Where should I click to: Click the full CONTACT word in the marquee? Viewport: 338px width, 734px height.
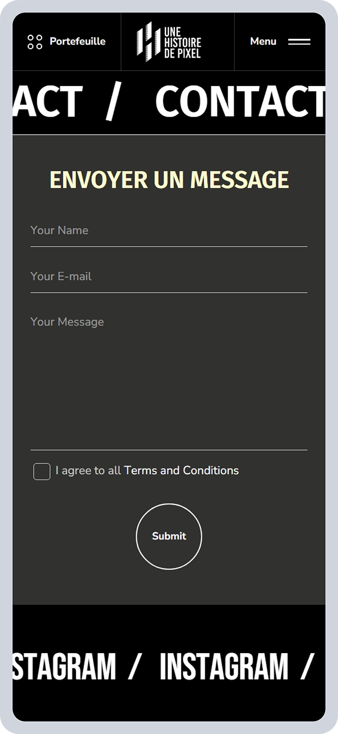click(239, 102)
